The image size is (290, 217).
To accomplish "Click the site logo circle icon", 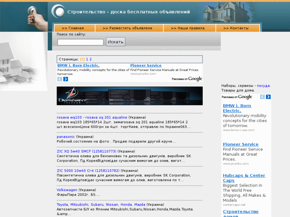I will (58, 12).
